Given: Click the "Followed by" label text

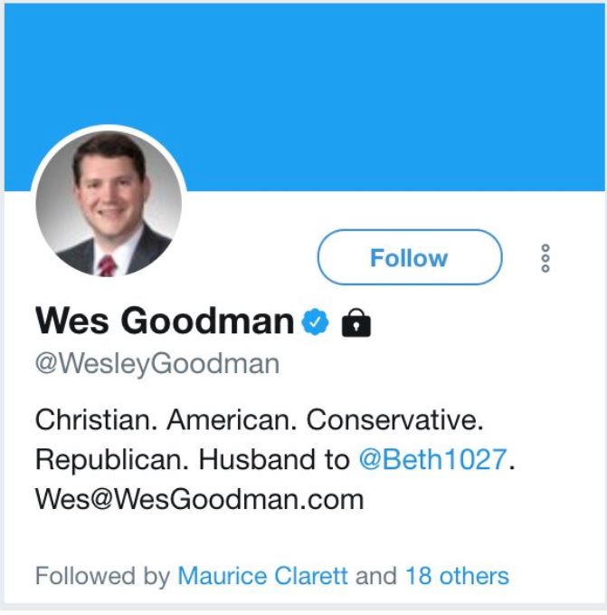Looking at the screenshot, I should click(x=102, y=575).
